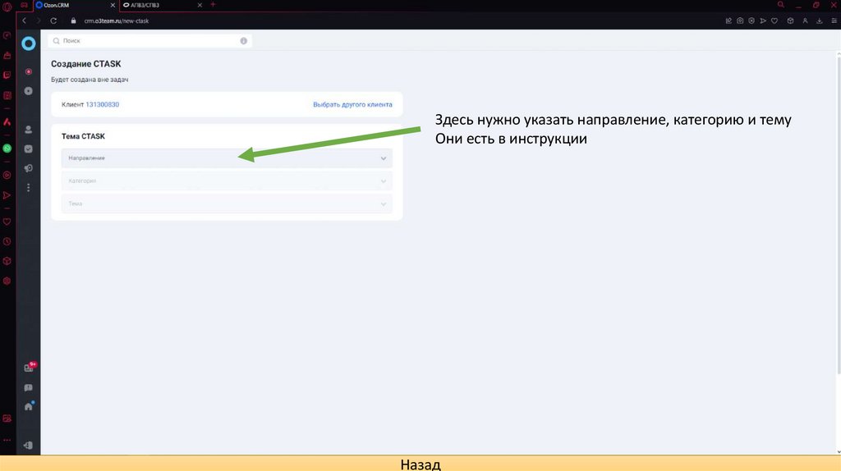Click the tab search magnifier icon
Viewport: 841px width, 471px height.
(x=781, y=4)
